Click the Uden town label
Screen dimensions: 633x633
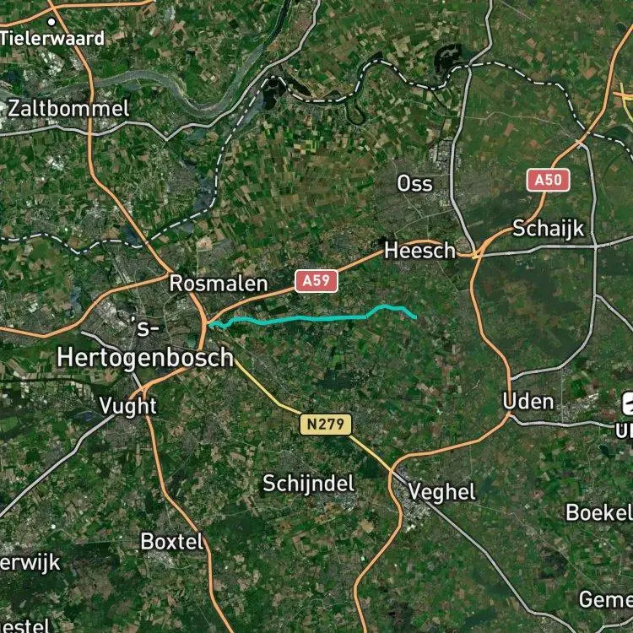528,402
